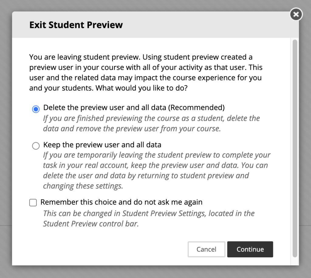Click the 'Delete the preview user and all data' label
This screenshot has width=311, height=278.
coord(105,107)
